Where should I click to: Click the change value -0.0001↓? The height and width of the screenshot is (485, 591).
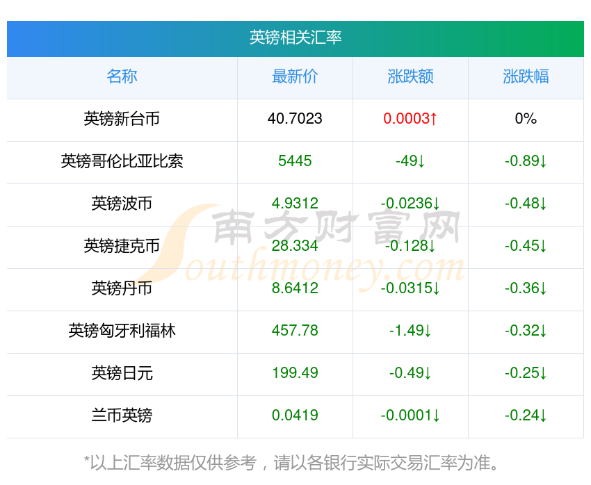click(x=410, y=416)
